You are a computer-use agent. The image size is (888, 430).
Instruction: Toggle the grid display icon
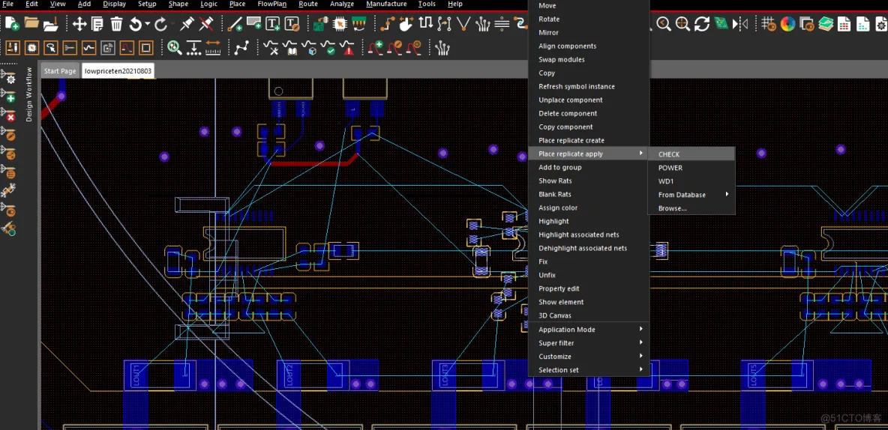click(x=769, y=24)
